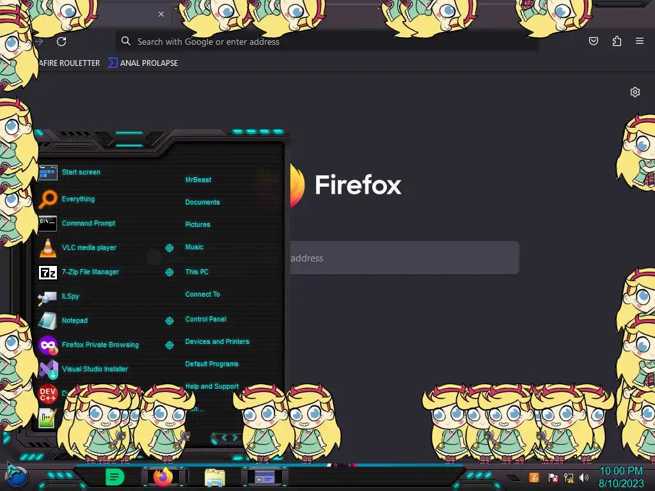The width and height of the screenshot is (655, 491).
Task: Click the new tab page search box
Action: [404, 258]
